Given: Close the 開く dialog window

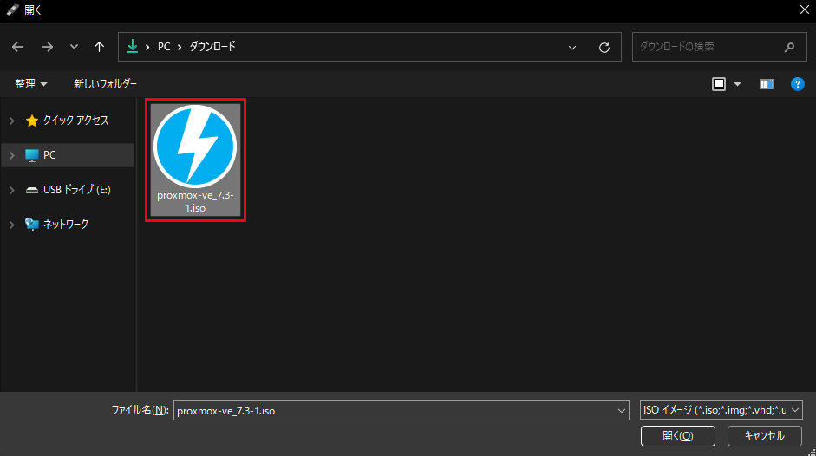Looking at the screenshot, I should (x=804, y=10).
